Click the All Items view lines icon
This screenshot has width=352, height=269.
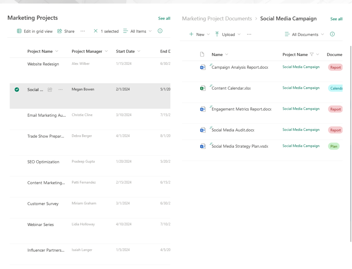125,31
